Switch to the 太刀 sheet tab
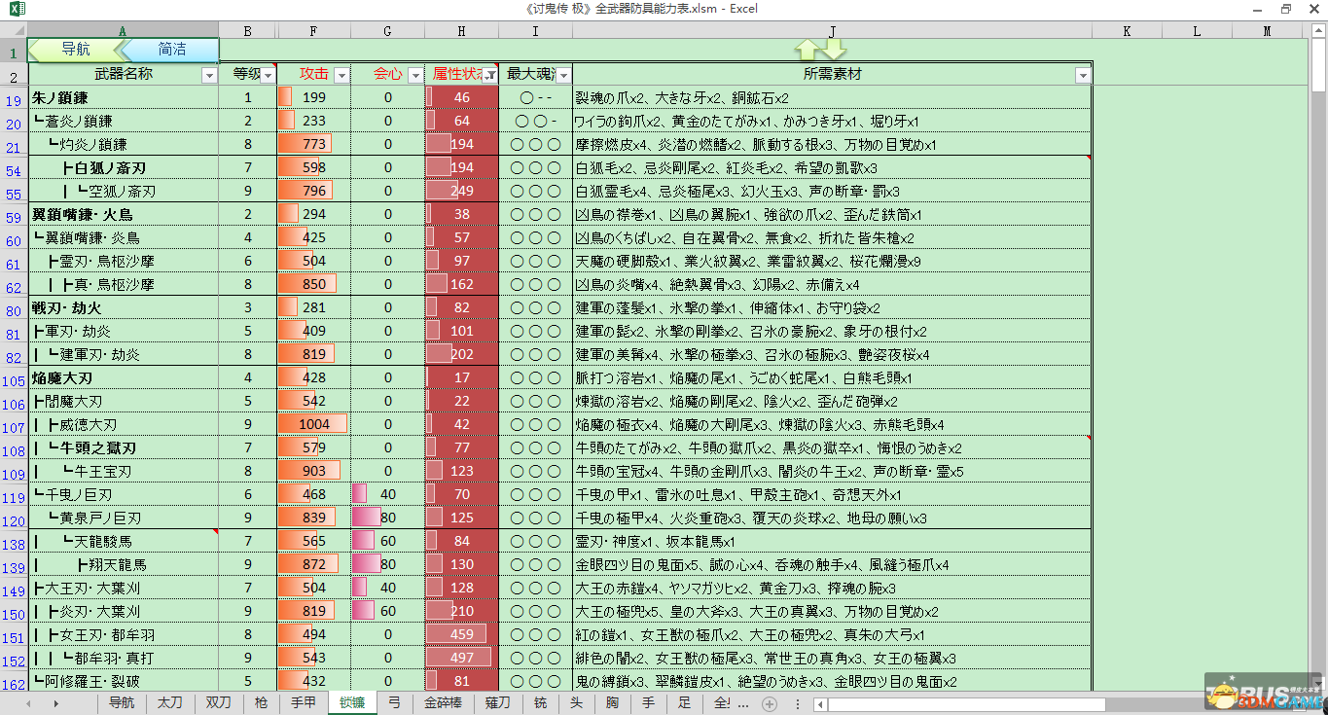This screenshot has height=715, width=1328. click(x=169, y=703)
